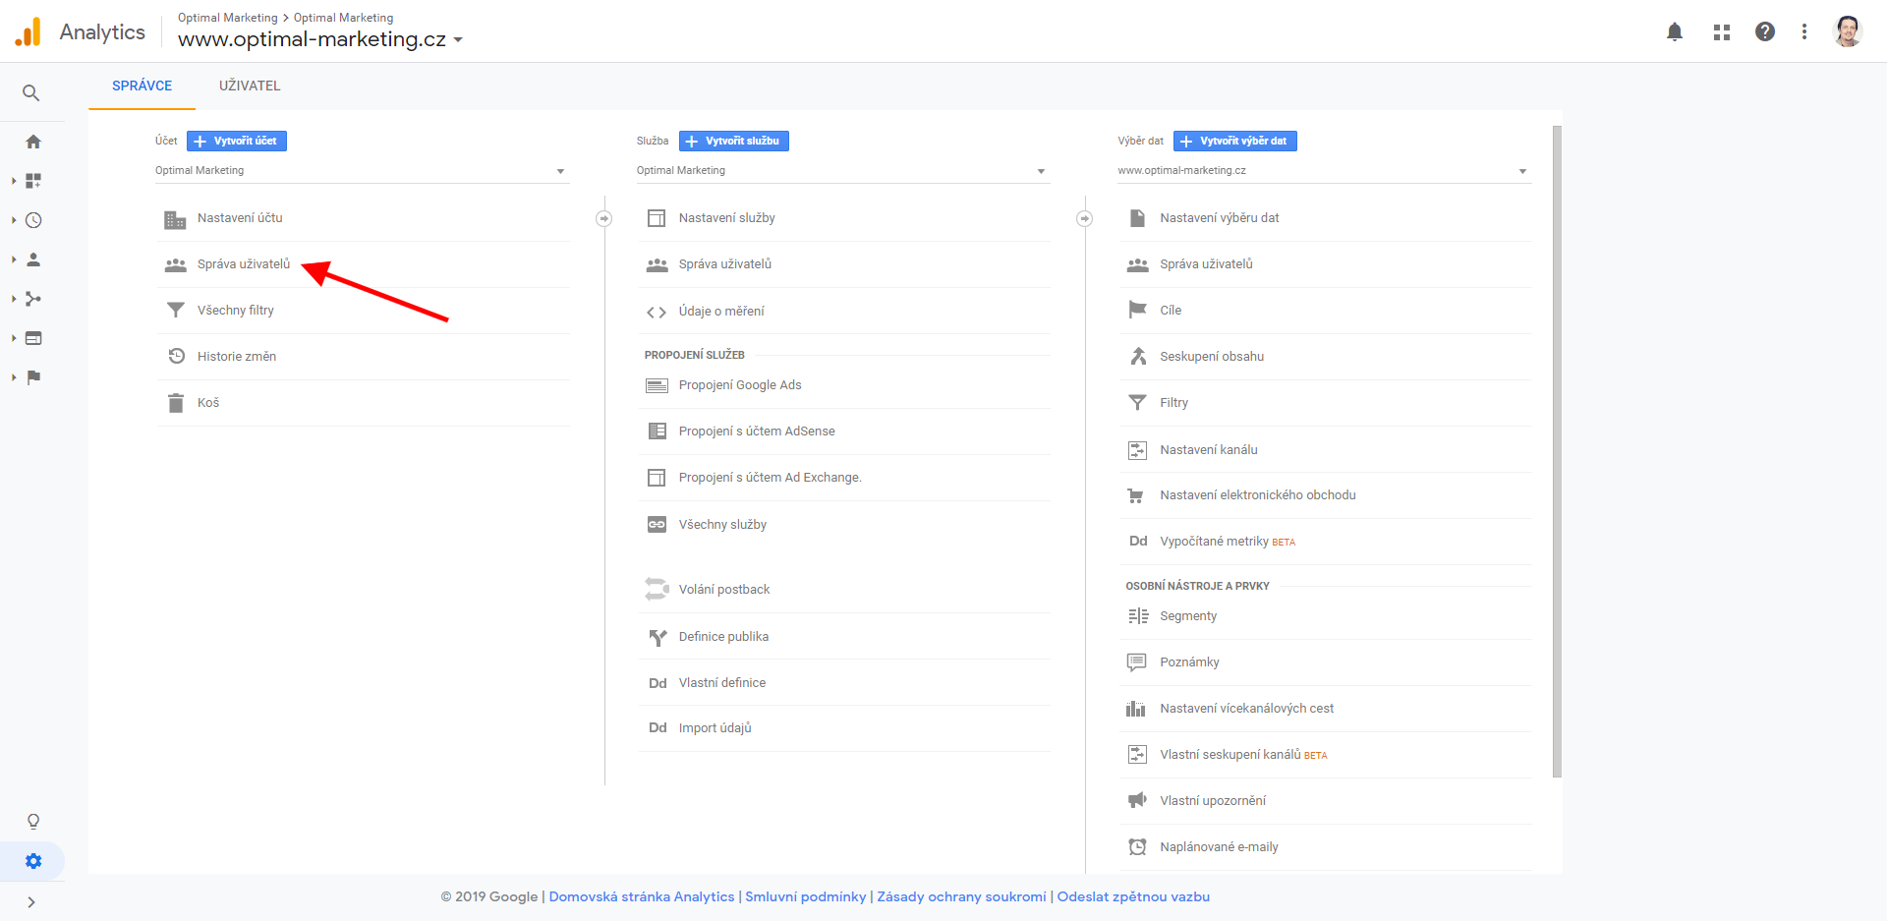Open Odeslat zpětnou vazbu link
The image size is (1887, 921).
pos(1133,896)
